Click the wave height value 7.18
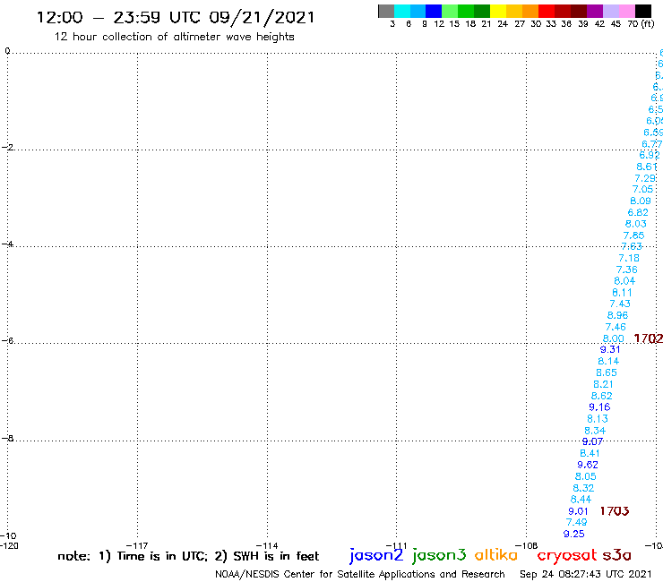Viewport: 663px width, 582px height. (629, 258)
